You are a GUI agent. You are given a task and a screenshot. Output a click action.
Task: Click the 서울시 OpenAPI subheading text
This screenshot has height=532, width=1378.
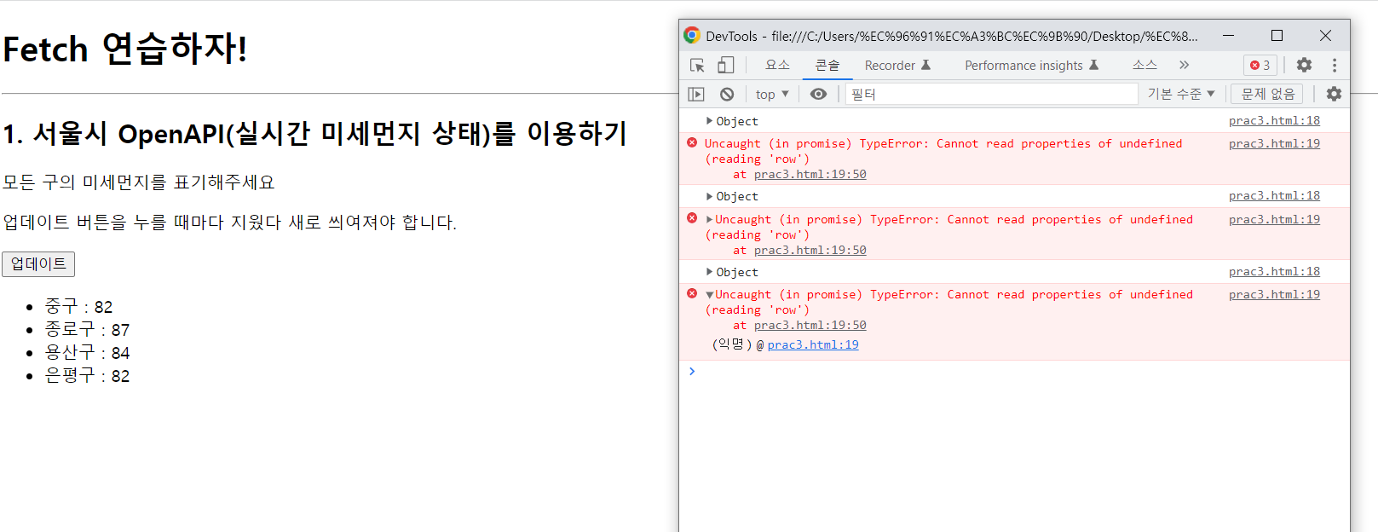(x=314, y=134)
